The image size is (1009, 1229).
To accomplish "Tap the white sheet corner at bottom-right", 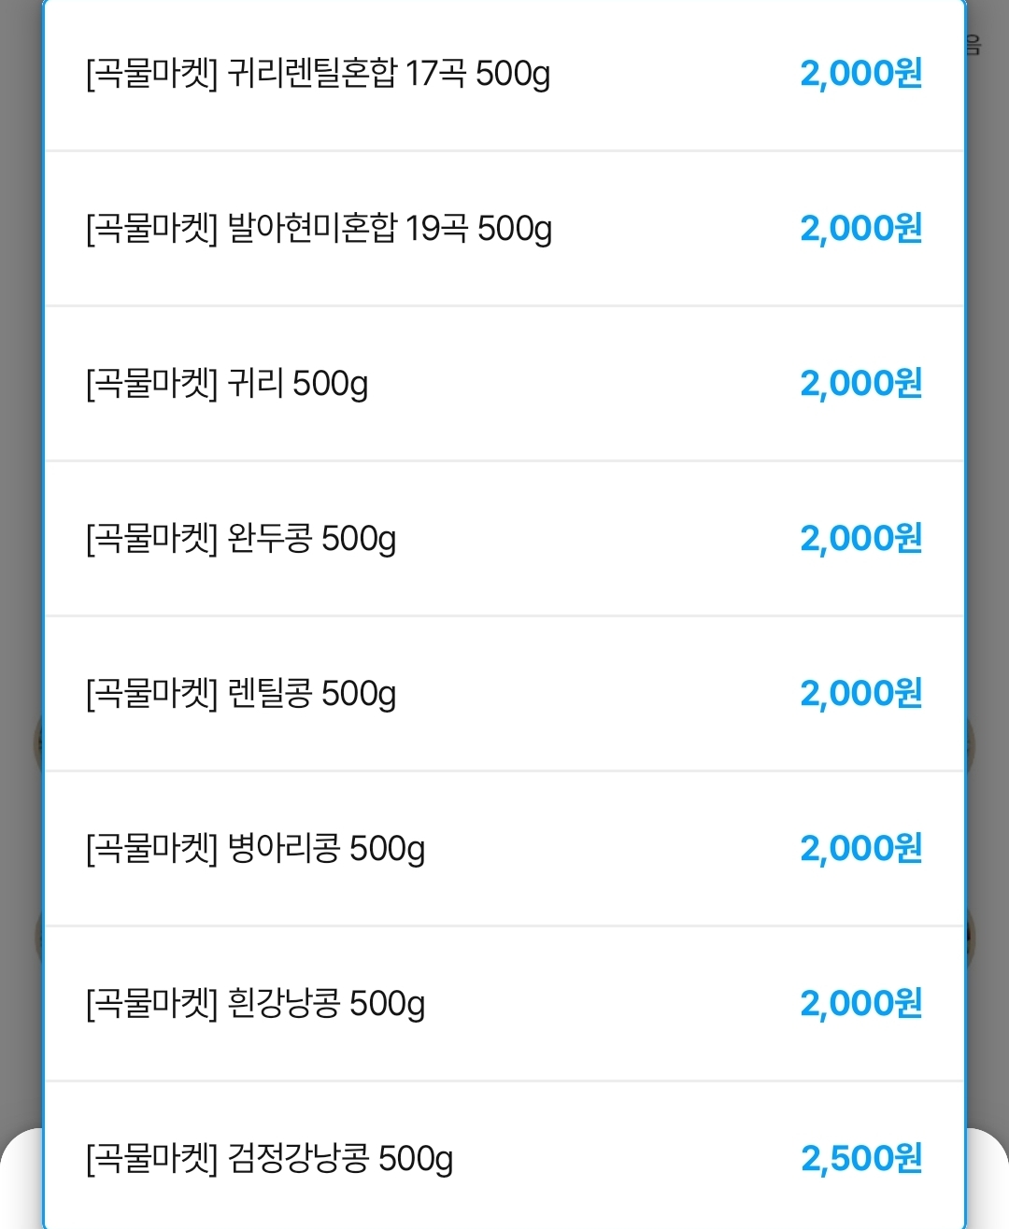I will 988,1184.
